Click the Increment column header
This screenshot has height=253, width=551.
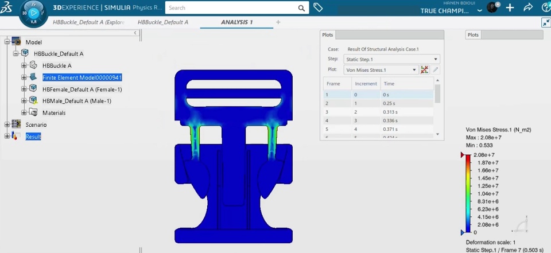366,84
